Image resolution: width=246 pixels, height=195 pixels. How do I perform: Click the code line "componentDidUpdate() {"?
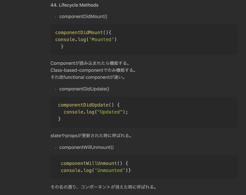pos(89,105)
